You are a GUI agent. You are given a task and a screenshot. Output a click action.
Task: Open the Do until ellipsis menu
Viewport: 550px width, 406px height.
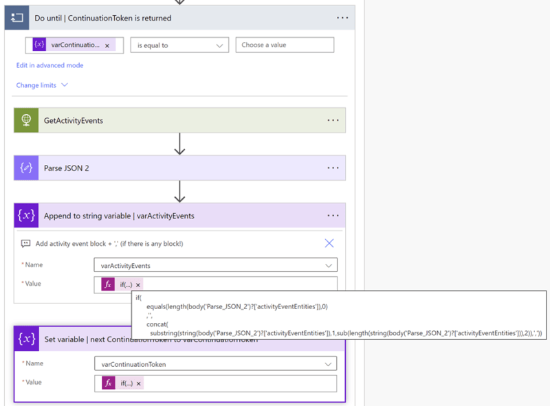click(342, 18)
